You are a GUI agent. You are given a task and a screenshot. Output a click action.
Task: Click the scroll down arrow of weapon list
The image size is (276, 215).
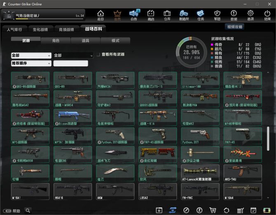[x=268, y=198]
